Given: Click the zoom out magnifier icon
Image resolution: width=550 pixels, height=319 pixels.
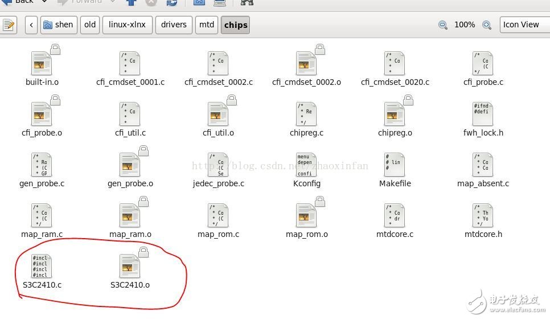Looking at the screenshot, I should 442,25.
